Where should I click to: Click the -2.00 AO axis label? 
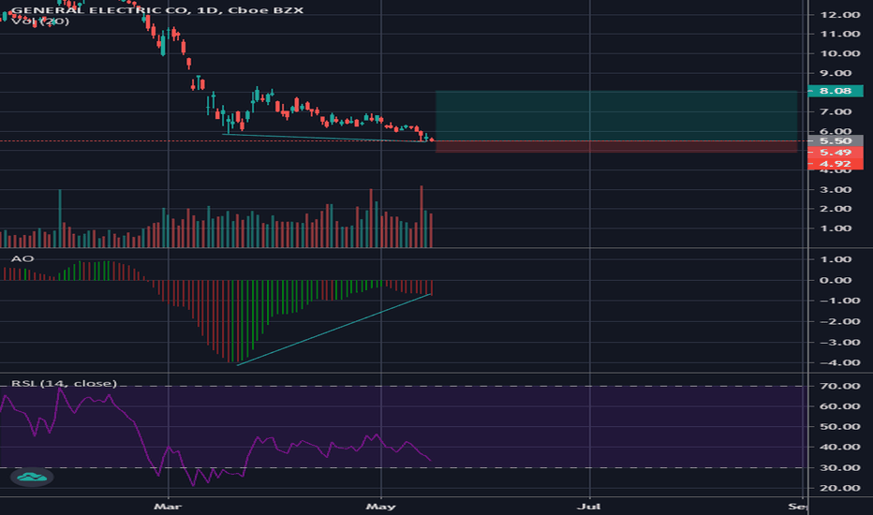pos(839,321)
